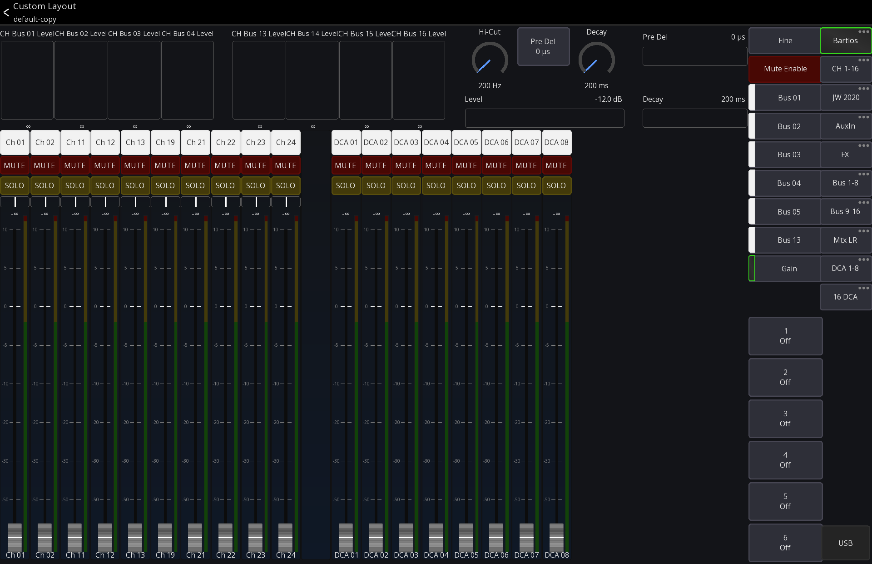872x564 pixels.
Task: Select Bus 03 sends button
Action: [x=785, y=155]
